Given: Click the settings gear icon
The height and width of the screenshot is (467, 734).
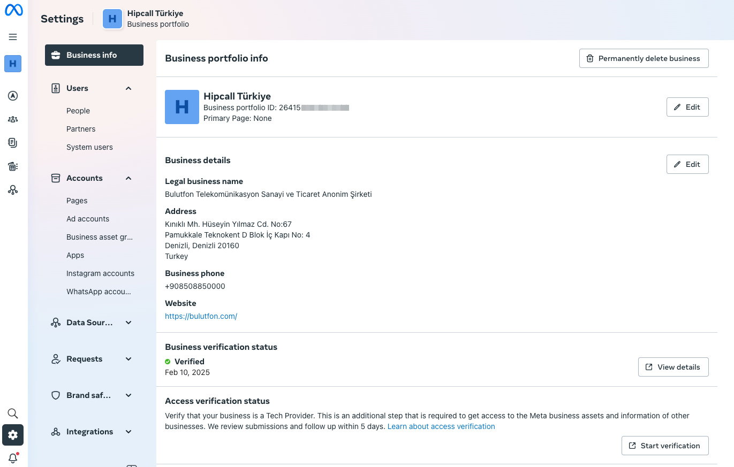Looking at the screenshot, I should pos(13,435).
